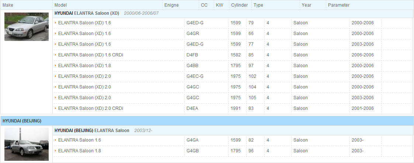414x163 pixels.
Task: Select the 105 KW value
Action: (253, 98)
